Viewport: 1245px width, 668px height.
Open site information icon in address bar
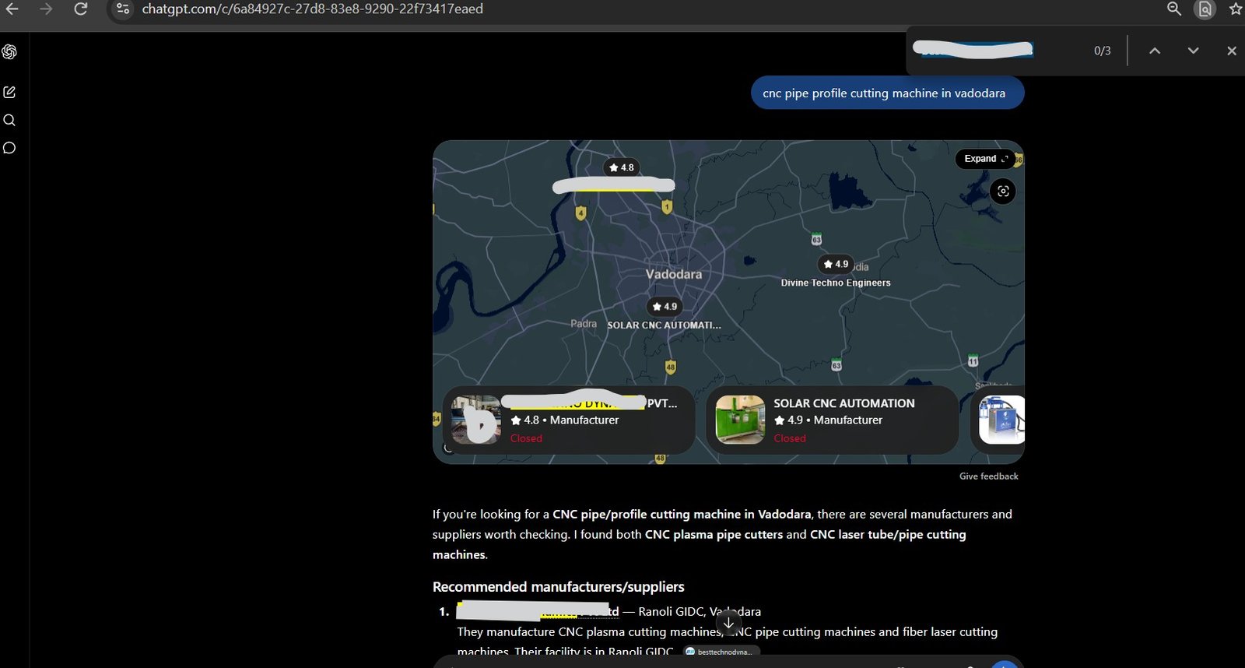123,9
